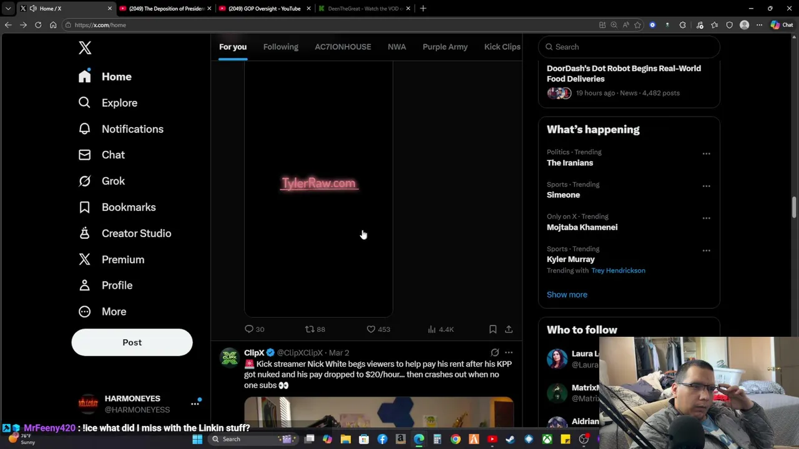Screen dimensions: 799x449
Task: Open Bookmarks in sidebar
Action: (117, 207)
